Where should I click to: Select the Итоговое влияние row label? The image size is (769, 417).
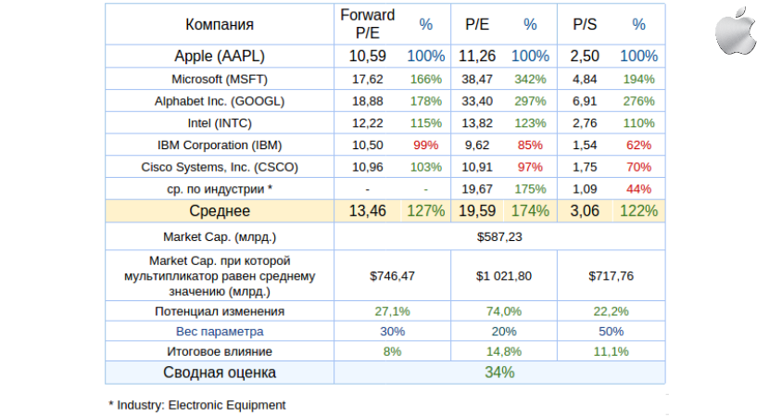220,351
